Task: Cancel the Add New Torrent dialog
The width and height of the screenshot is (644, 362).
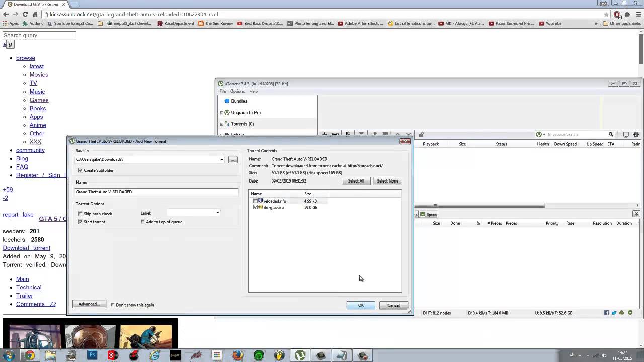Action: click(393, 305)
